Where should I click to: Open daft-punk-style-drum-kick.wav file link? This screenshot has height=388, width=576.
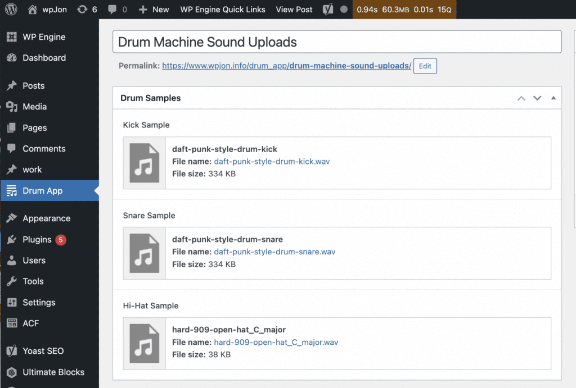pos(272,161)
